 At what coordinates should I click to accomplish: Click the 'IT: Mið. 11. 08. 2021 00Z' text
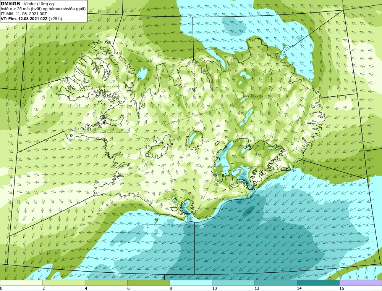24,14
